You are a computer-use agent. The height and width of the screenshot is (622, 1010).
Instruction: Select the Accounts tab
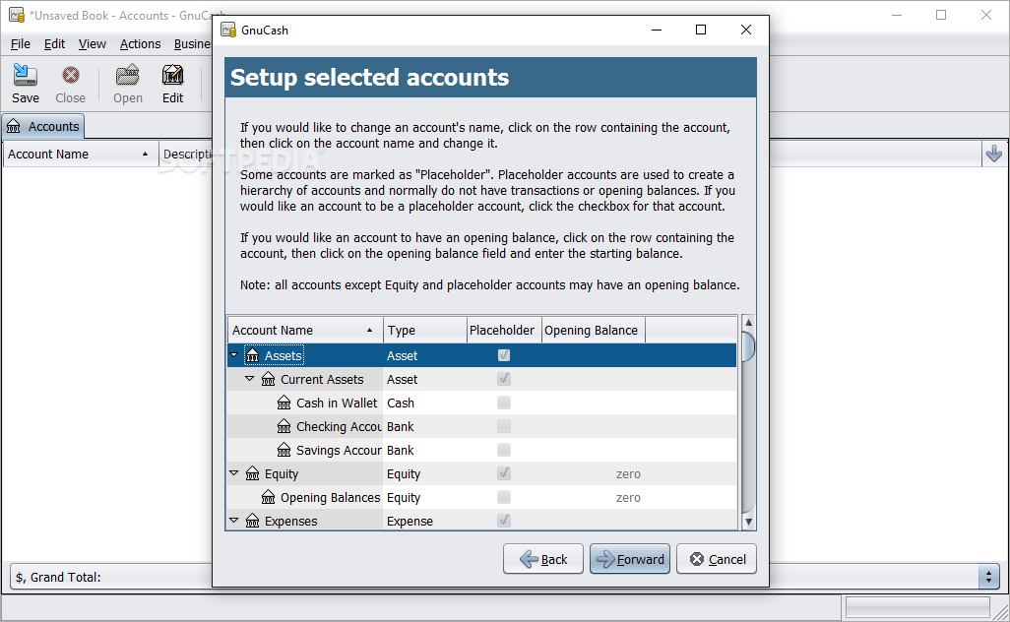click(43, 126)
